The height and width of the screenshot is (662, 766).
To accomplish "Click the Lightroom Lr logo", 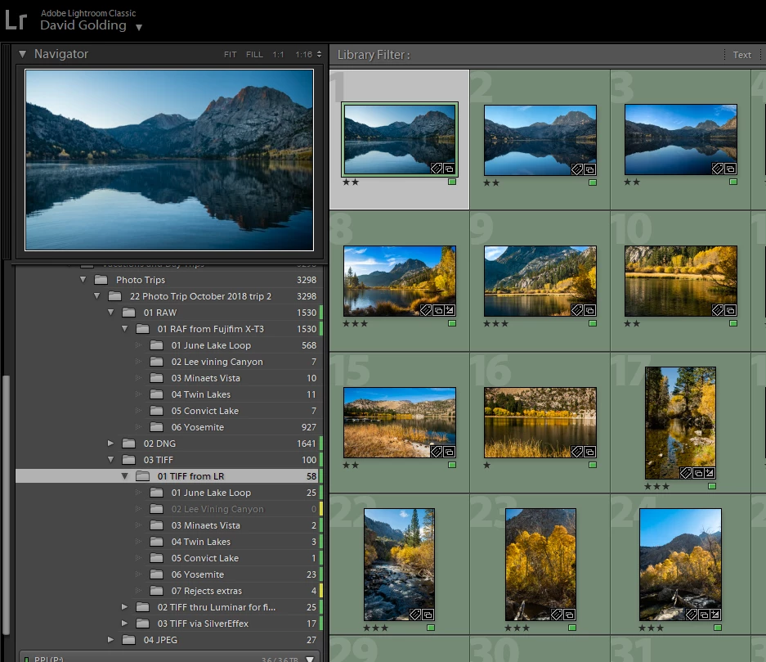I will pos(16,20).
